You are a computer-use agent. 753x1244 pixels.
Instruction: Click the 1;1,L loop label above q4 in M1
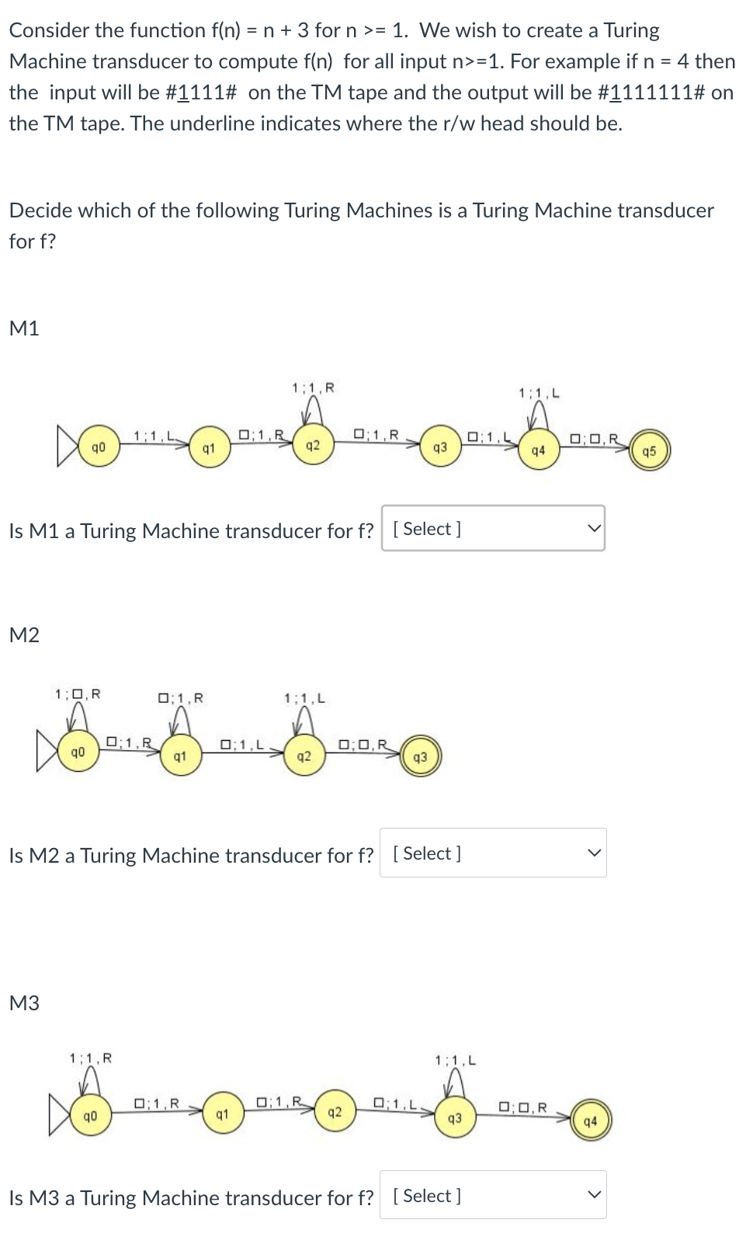point(536,392)
